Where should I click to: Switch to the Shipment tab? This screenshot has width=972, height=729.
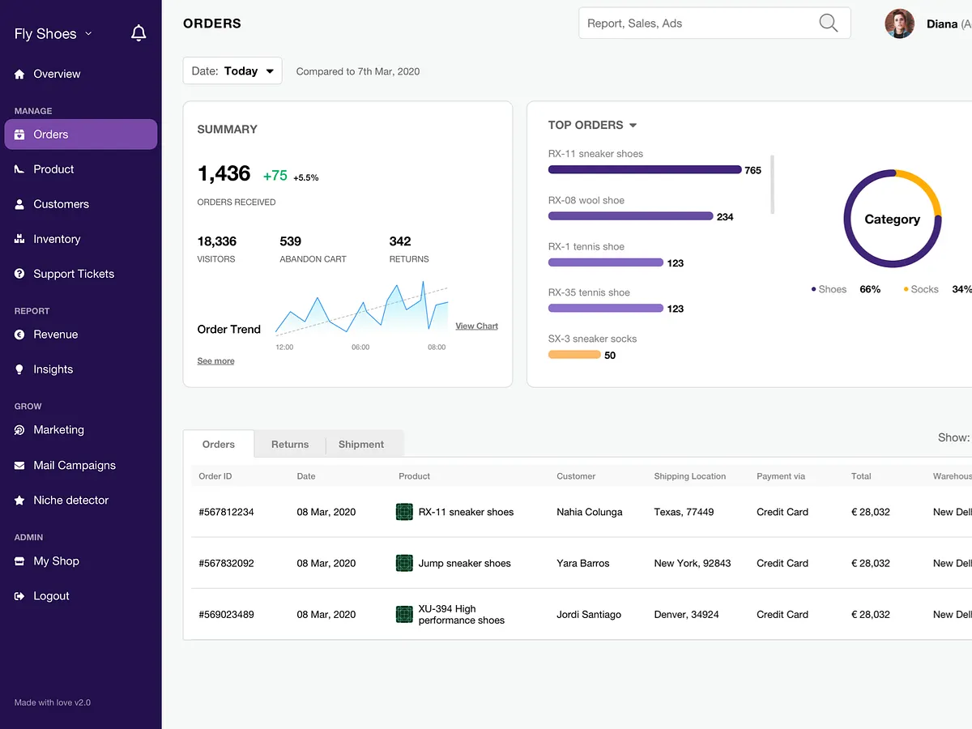click(360, 444)
